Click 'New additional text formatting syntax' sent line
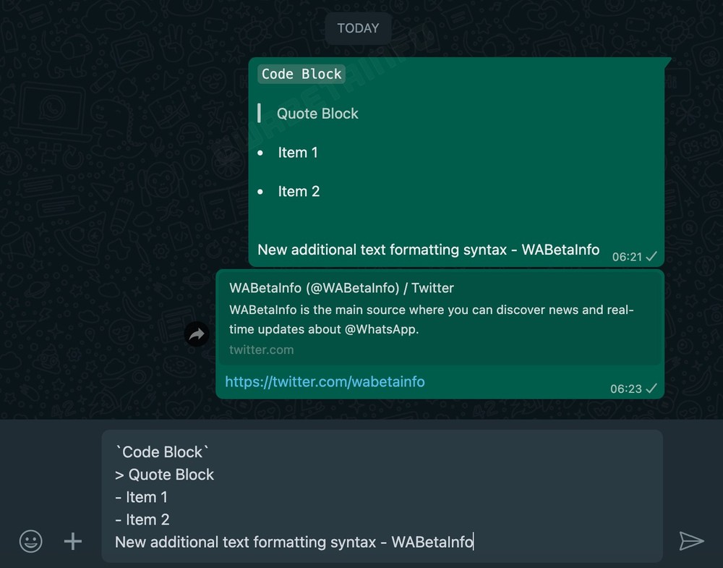 coord(382,250)
